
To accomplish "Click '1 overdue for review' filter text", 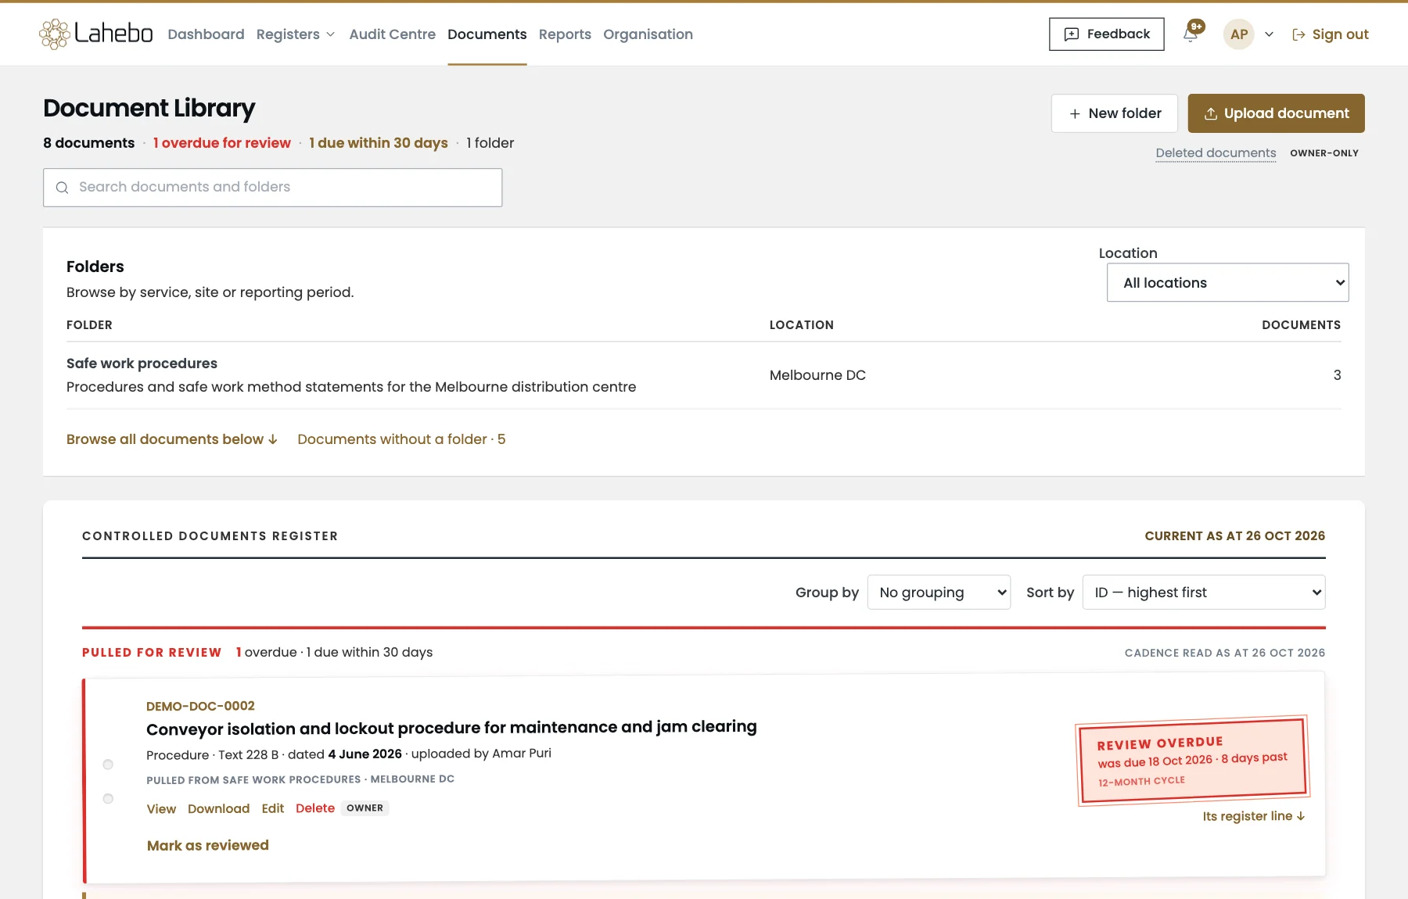I will tap(222, 143).
